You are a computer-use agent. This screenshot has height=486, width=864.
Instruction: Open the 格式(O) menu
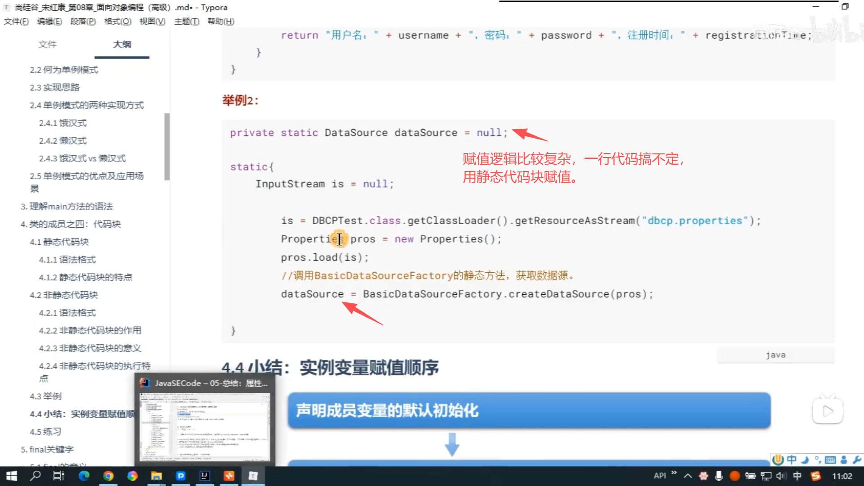click(117, 21)
